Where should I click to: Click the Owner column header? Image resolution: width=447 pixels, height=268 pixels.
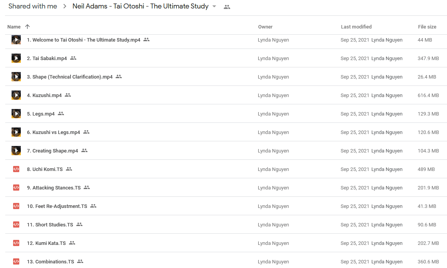pyautogui.click(x=266, y=27)
